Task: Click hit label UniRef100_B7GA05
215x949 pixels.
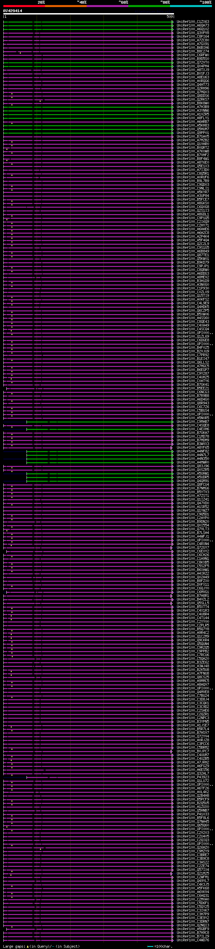Action: point(193,137)
